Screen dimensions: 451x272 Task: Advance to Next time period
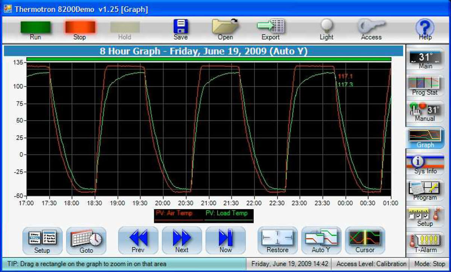(x=182, y=241)
